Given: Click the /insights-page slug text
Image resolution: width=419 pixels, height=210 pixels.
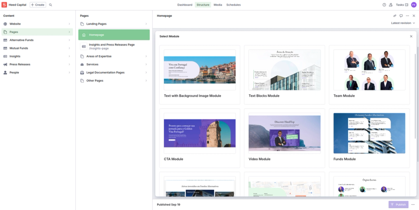Looking at the screenshot, I should pyautogui.click(x=99, y=49).
